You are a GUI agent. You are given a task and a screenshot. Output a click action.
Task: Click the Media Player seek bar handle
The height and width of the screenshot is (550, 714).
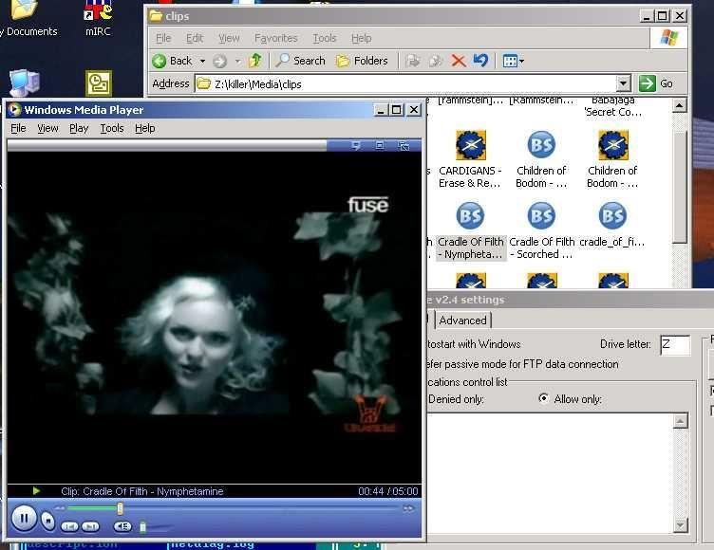(120, 508)
